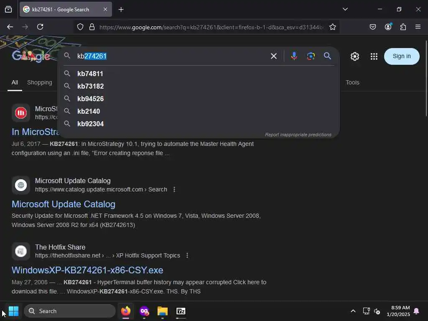Open a new tab with plus

point(121,10)
